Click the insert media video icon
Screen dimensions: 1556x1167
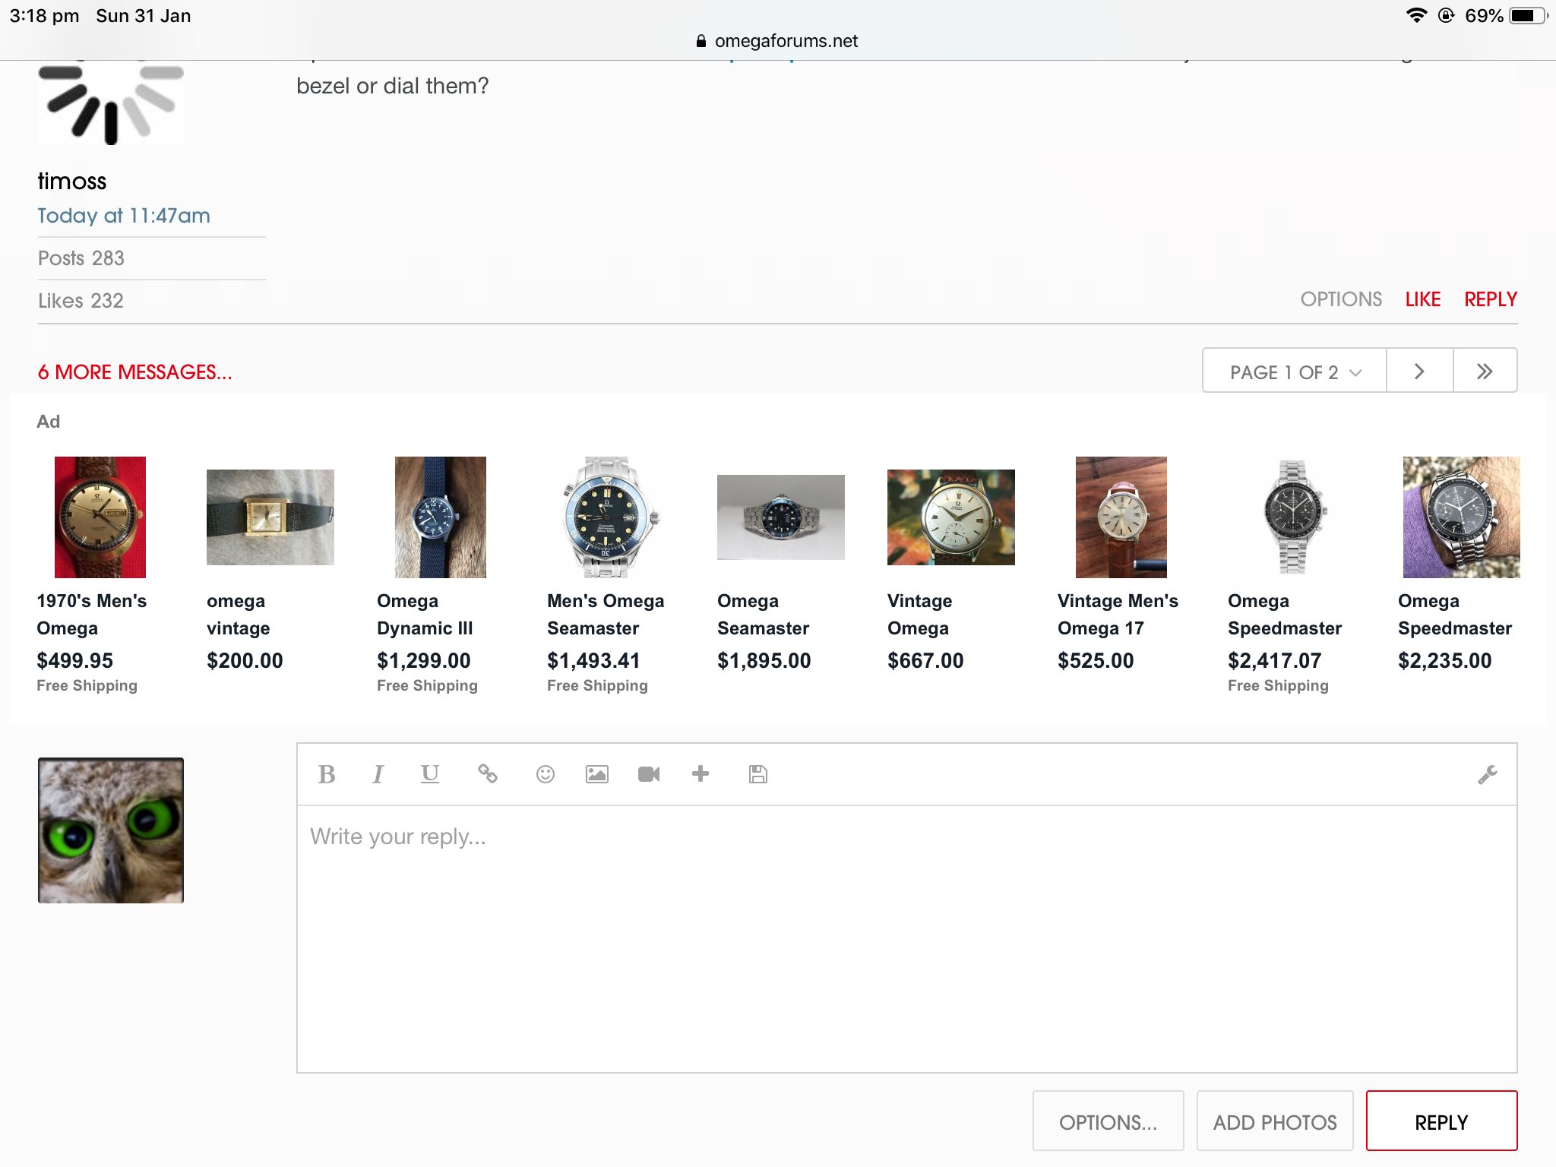click(x=648, y=774)
